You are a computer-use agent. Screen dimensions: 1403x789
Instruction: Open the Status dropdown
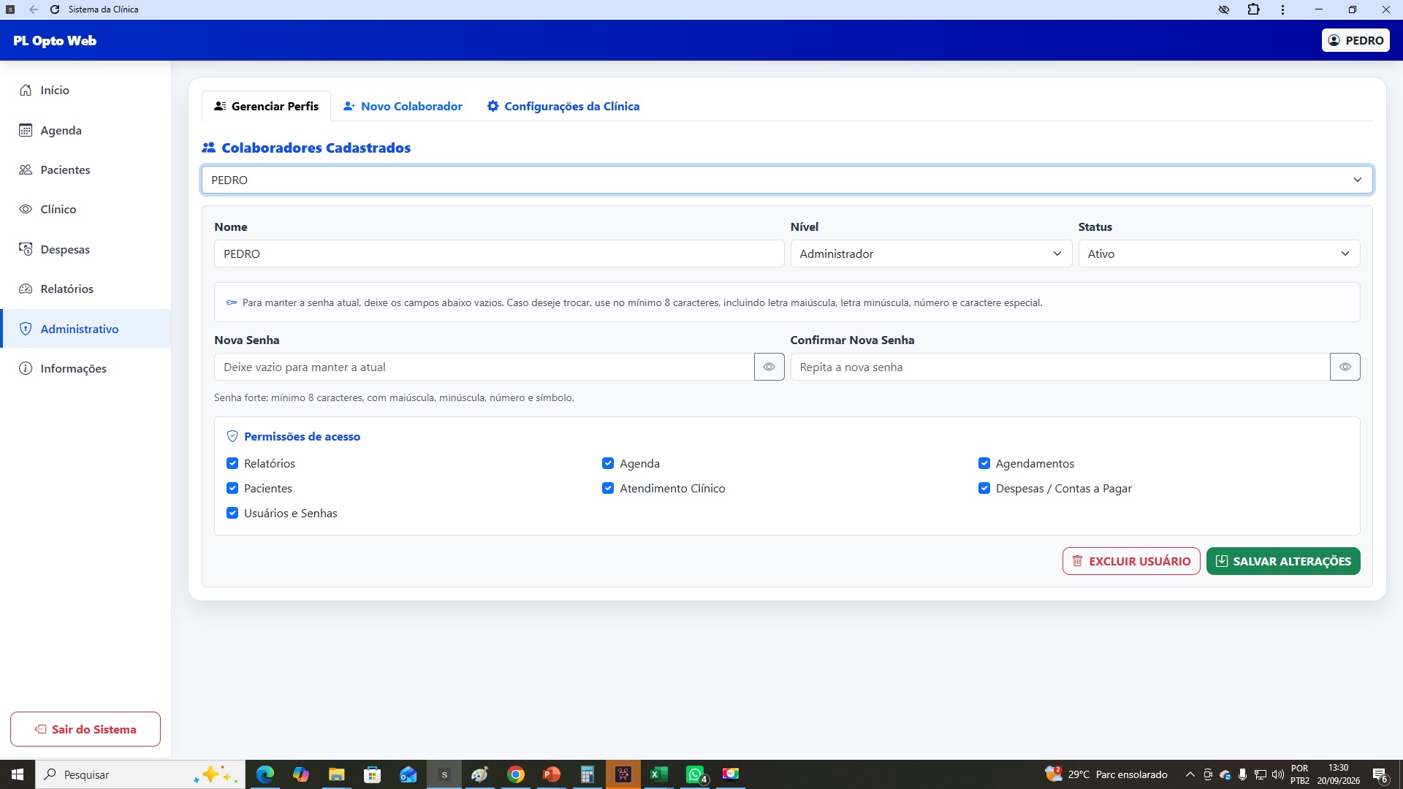(1219, 254)
